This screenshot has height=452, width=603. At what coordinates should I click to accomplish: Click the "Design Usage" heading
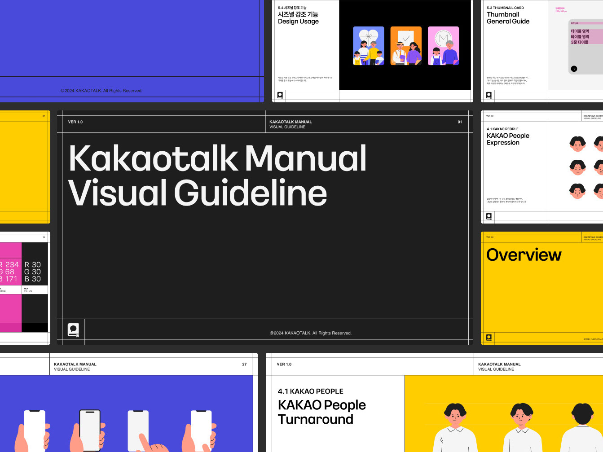pos(298,22)
